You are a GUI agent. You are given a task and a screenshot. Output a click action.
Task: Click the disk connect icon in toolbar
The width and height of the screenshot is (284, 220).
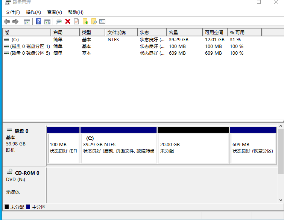coord(59,22)
